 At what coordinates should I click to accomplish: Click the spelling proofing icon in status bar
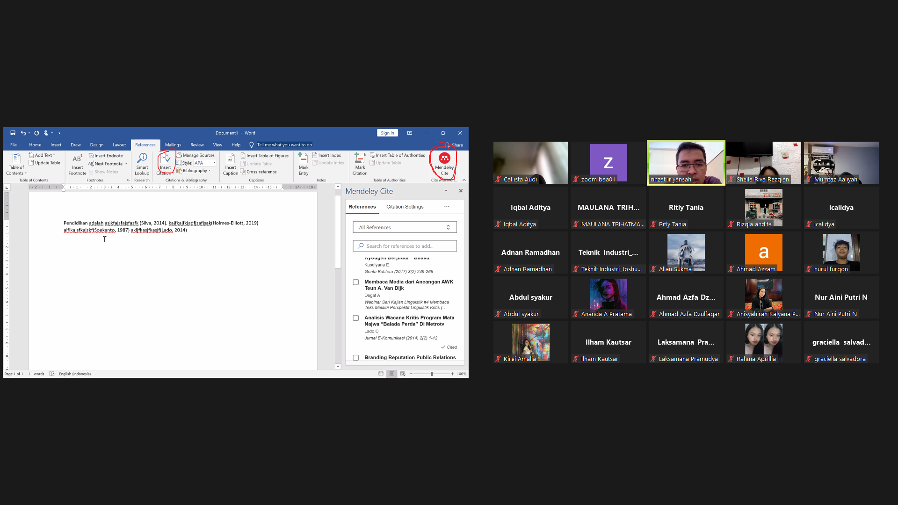tap(52, 374)
